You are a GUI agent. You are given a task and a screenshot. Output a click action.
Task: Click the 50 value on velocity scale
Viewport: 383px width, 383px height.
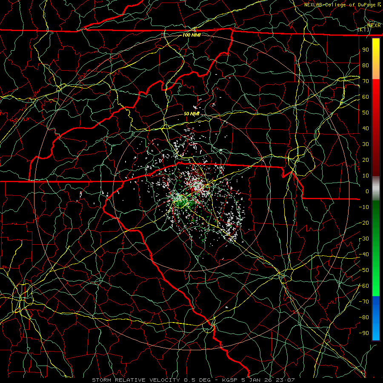point(366,113)
